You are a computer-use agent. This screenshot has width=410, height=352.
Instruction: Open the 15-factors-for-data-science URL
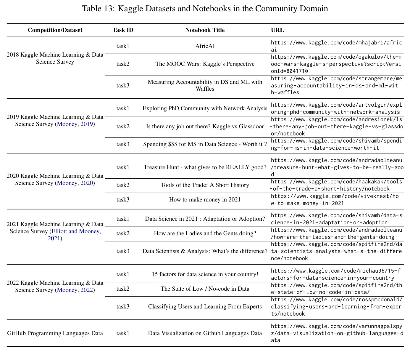click(x=337, y=274)
